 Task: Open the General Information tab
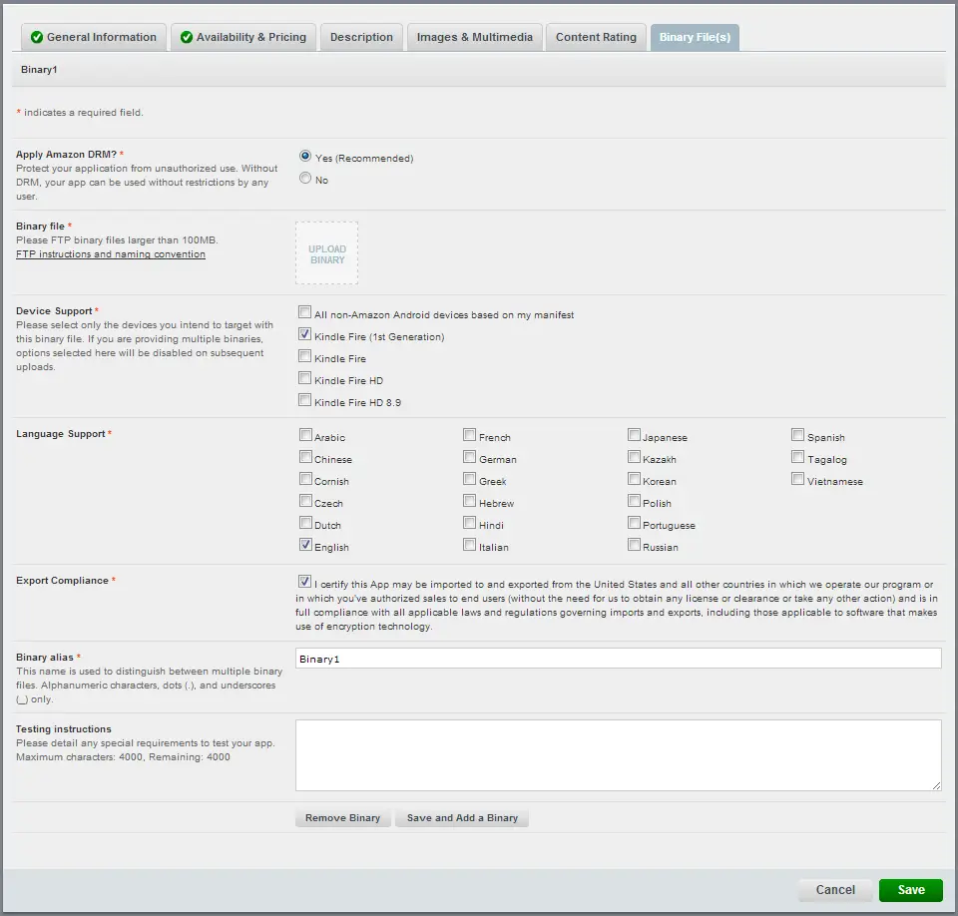click(93, 37)
